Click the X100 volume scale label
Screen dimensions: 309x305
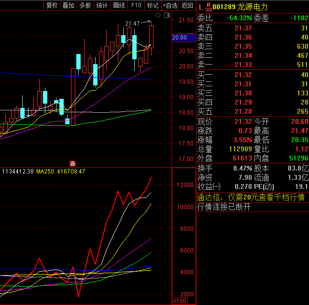(180, 301)
